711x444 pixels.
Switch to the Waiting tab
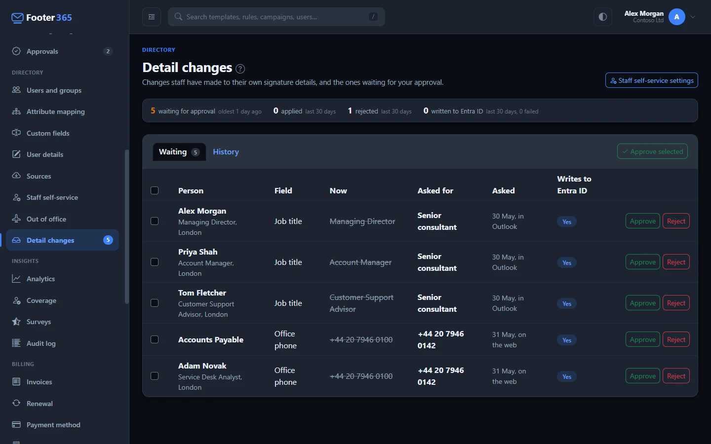(179, 152)
